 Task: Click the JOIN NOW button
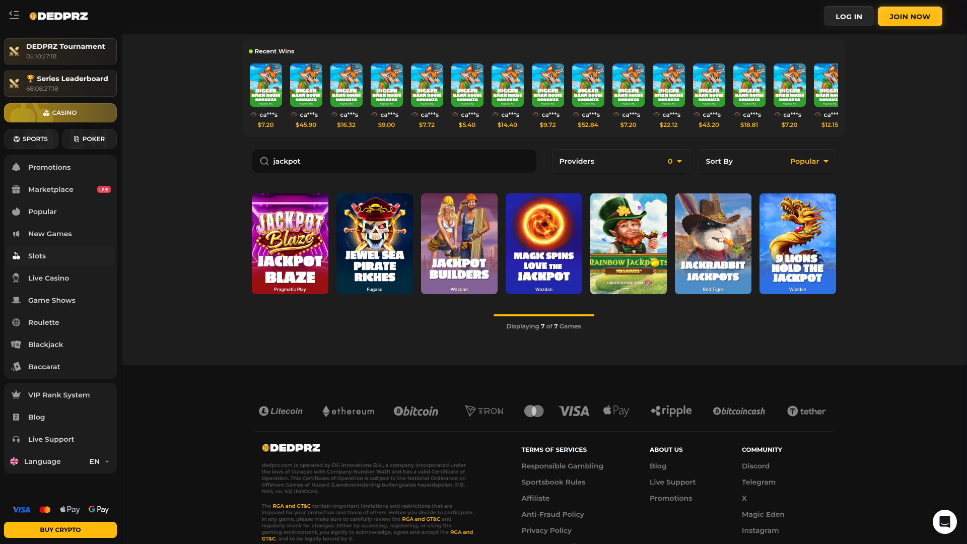910,16
